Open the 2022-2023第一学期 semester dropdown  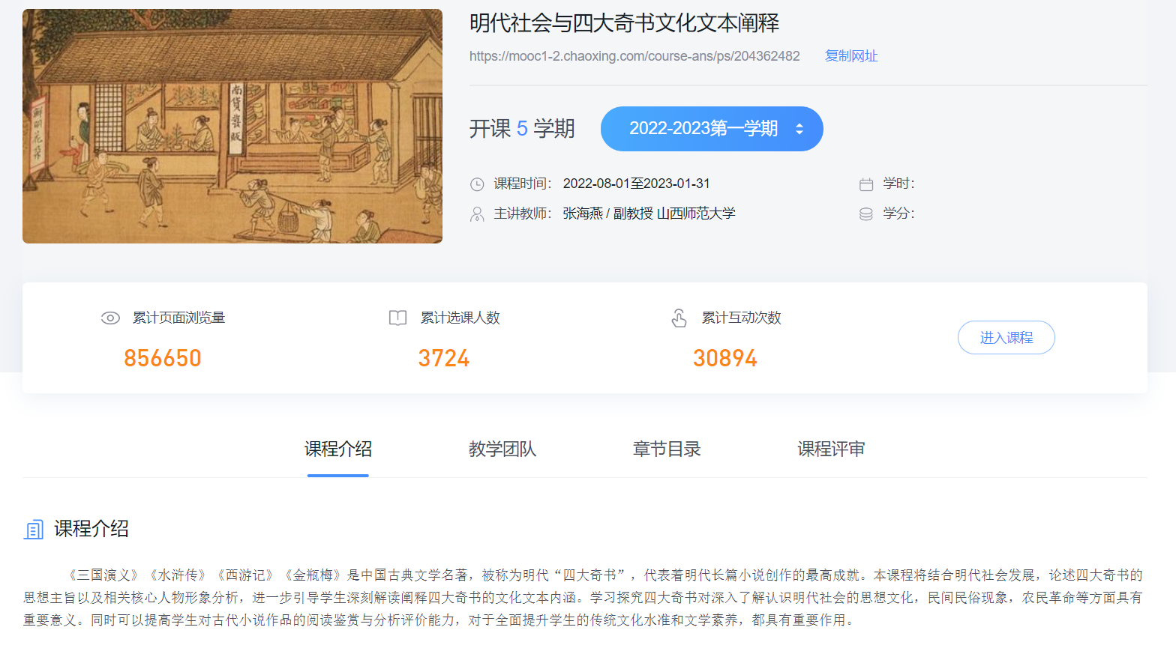[703, 129]
